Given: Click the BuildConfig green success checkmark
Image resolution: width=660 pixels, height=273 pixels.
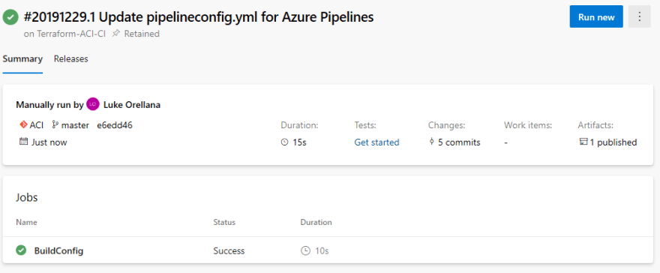Looking at the screenshot, I should point(21,250).
